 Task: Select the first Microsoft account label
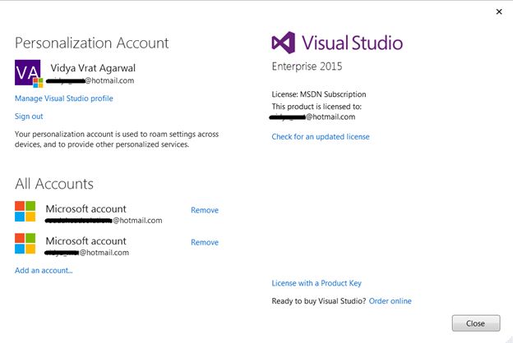coord(86,209)
